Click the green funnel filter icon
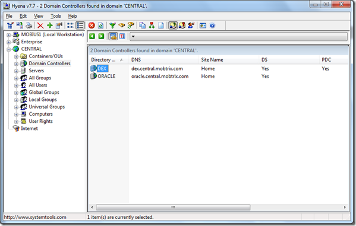 point(112,26)
